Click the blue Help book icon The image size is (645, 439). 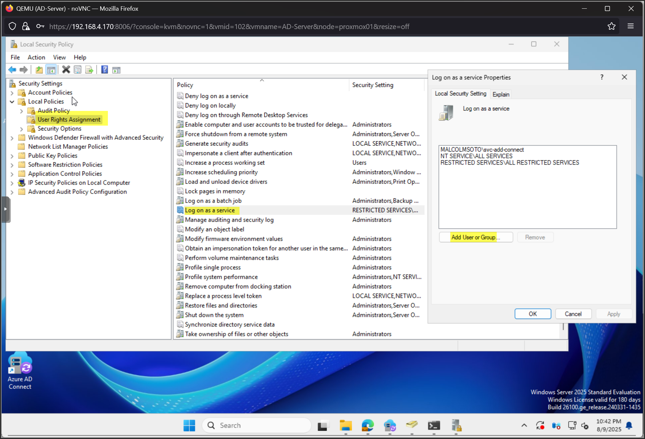pyautogui.click(x=105, y=70)
